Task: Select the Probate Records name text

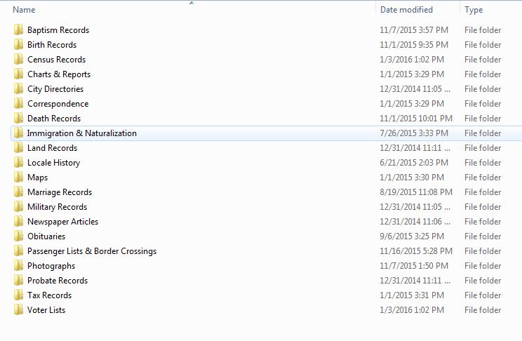Action: click(58, 281)
